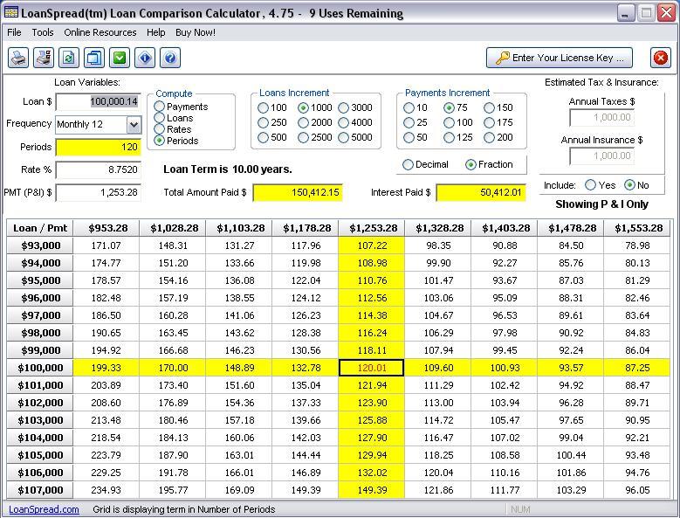Click the print setup icon with checkboxes
680x518 pixels.
44,58
